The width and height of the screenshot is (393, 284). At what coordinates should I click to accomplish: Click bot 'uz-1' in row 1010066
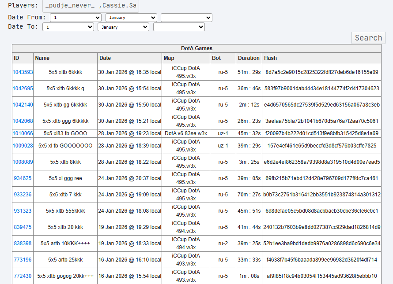(x=223, y=133)
